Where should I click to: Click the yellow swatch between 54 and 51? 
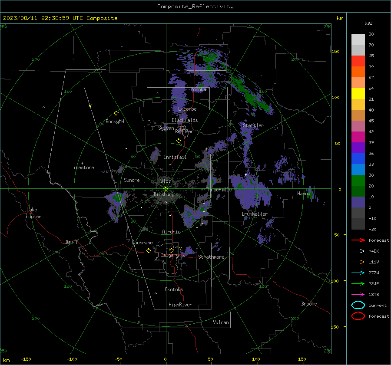pos(358,93)
